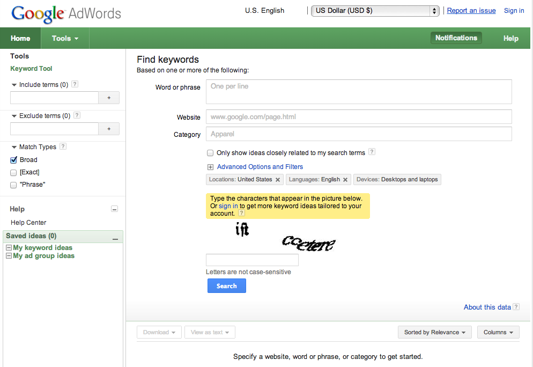Open the Tools dropdown menu
Image resolution: width=533 pixels, height=367 pixels.
click(65, 39)
